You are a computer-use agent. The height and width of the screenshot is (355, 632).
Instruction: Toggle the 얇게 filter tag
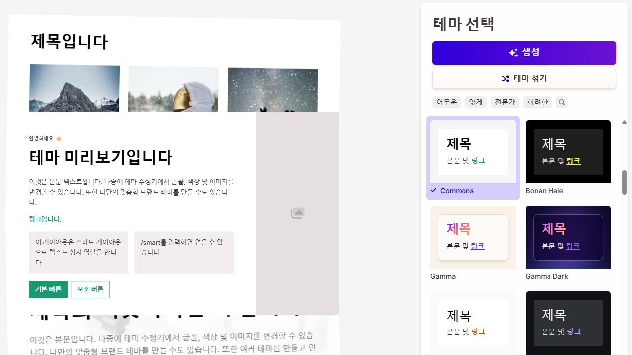[x=476, y=102]
